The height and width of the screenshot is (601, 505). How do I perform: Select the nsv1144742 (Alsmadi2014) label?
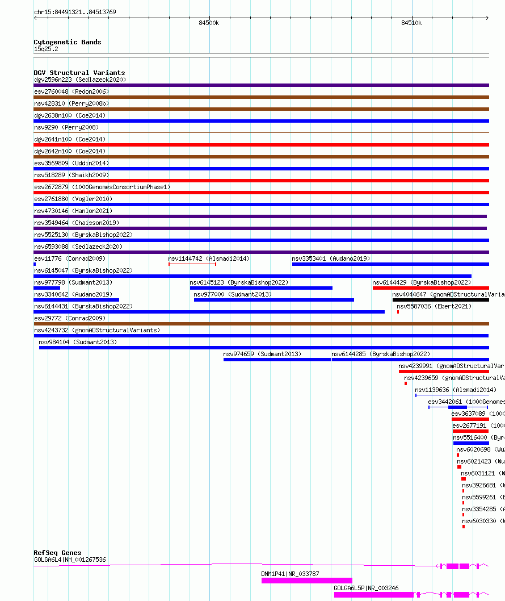coord(209,258)
